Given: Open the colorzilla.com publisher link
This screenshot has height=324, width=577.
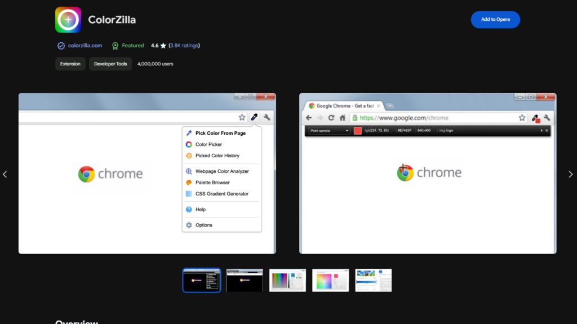Looking at the screenshot, I should coord(85,46).
